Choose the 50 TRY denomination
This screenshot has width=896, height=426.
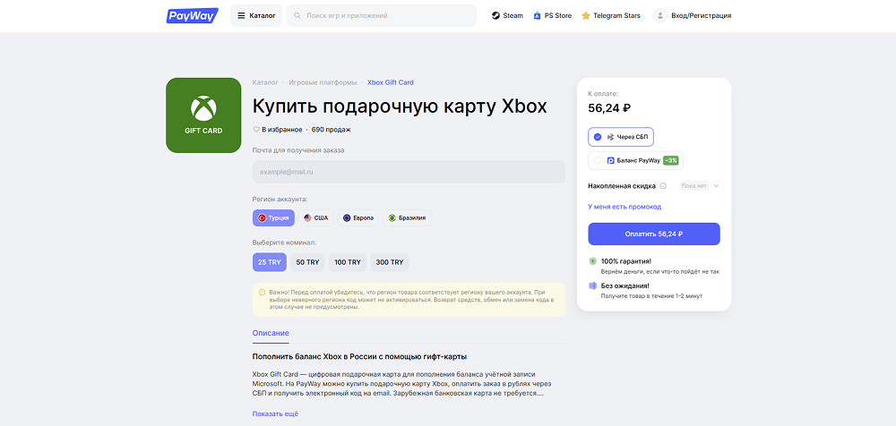[x=307, y=262]
